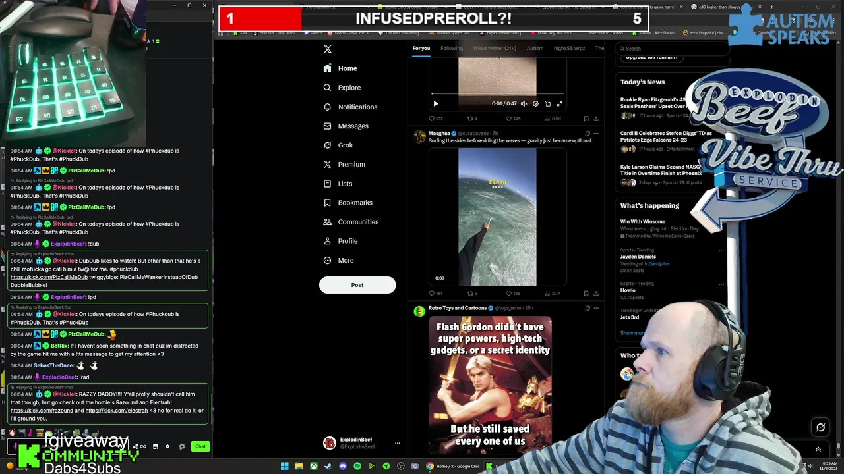Image resolution: width=844 pixels, height=474 pixels.
Task: Reply to the Masghaa post
Action: point(435,293)
